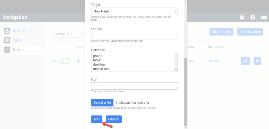Click the pencil edit icon
The height and width of the screenshot is (129, 269).
pyautogui.click(x=245, y=61)
